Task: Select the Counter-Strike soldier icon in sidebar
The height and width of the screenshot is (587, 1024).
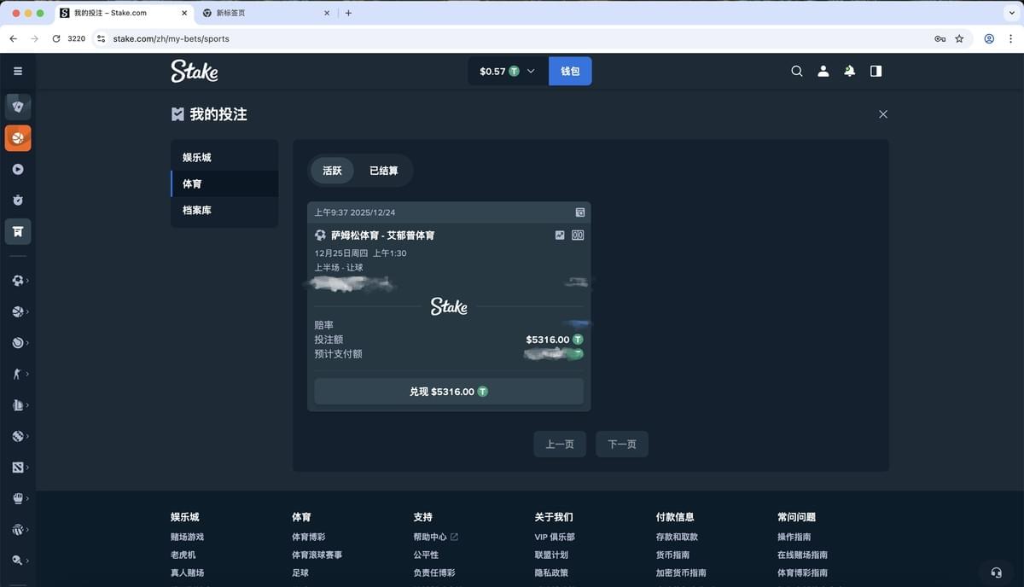Action: click(18, 374)
